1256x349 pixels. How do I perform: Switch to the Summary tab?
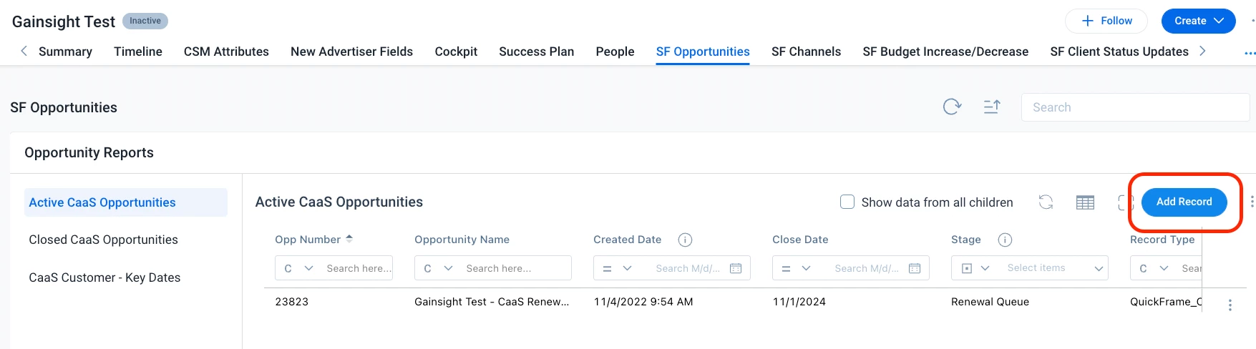pyautogui.click(x=65, y=51)
